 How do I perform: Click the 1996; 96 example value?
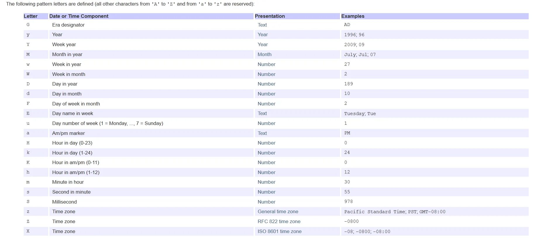coord(354,34)
